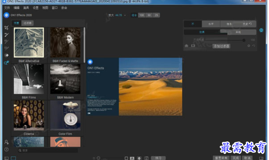The height and width of the screenshot is (160, 269).
Task: Click the ON1 Effects 2020 logo icon
Action: tap(6, 15)
